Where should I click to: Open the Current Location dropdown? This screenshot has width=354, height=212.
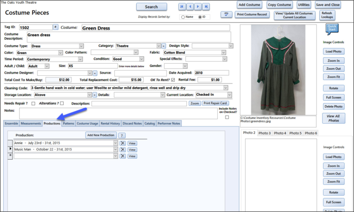[229, 95]
